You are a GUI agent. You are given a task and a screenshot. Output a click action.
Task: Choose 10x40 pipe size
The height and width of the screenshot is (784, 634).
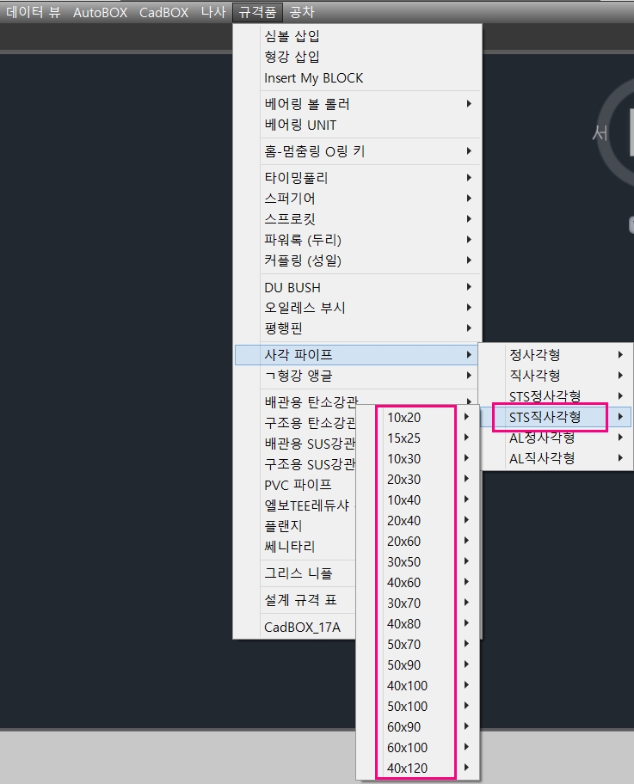(418, 499)
